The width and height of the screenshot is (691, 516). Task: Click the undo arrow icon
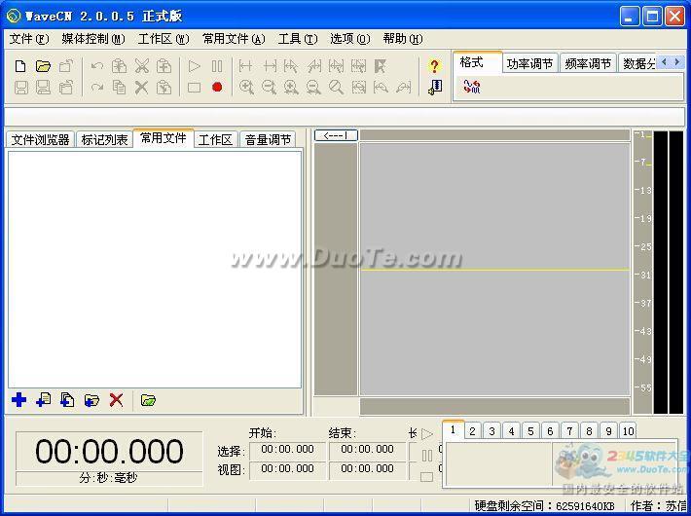click(x=97, y=66)
